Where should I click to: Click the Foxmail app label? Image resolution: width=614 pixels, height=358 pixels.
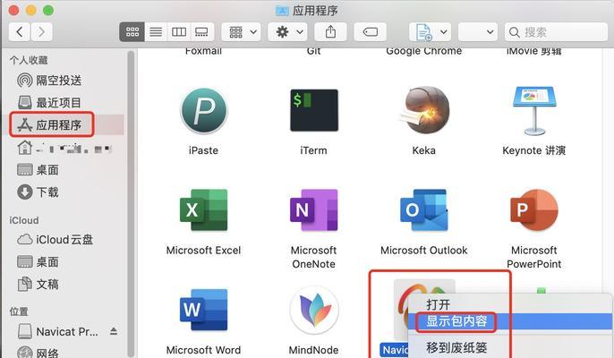point(203,51)
